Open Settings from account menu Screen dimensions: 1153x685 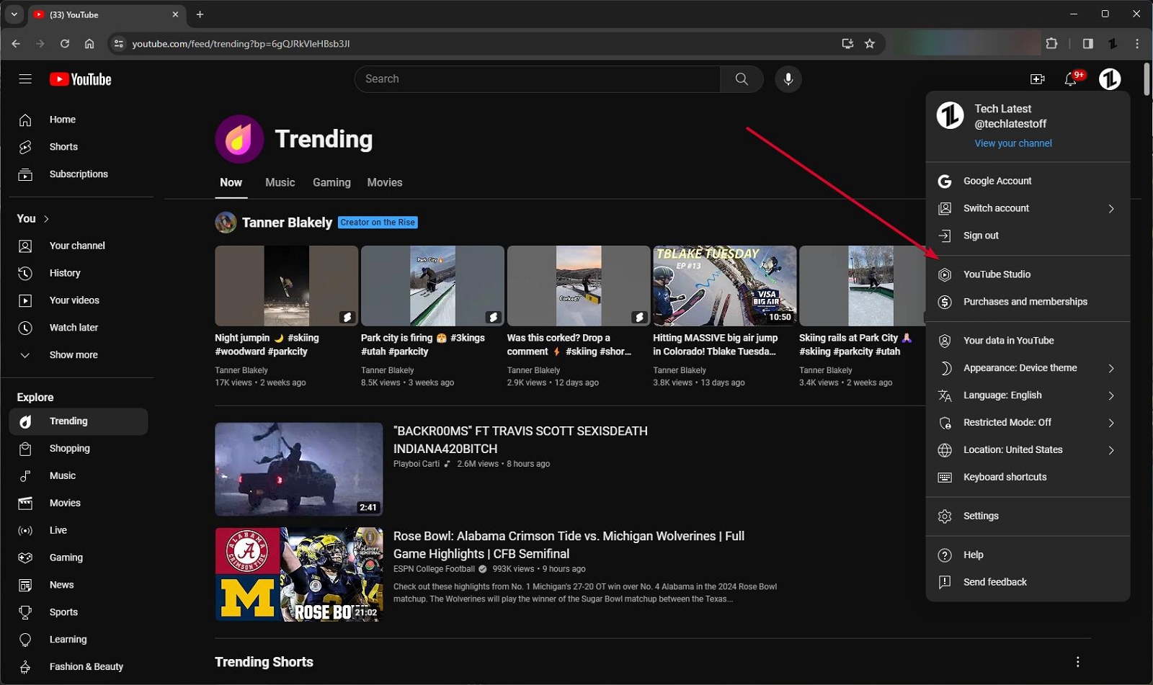coord(1028,516)
